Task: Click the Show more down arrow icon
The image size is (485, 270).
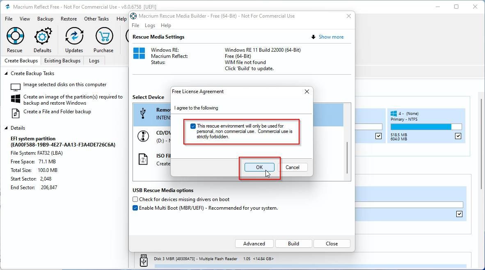Action: coord(313,37)
